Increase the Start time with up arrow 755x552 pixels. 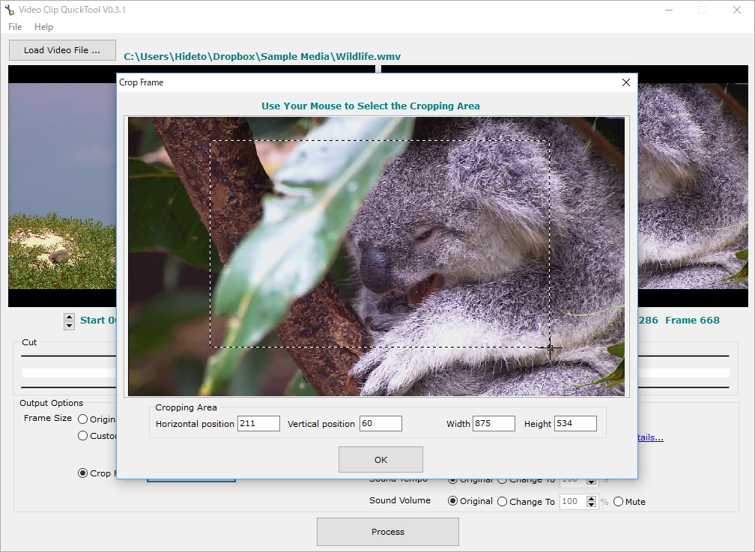point(69,317)
